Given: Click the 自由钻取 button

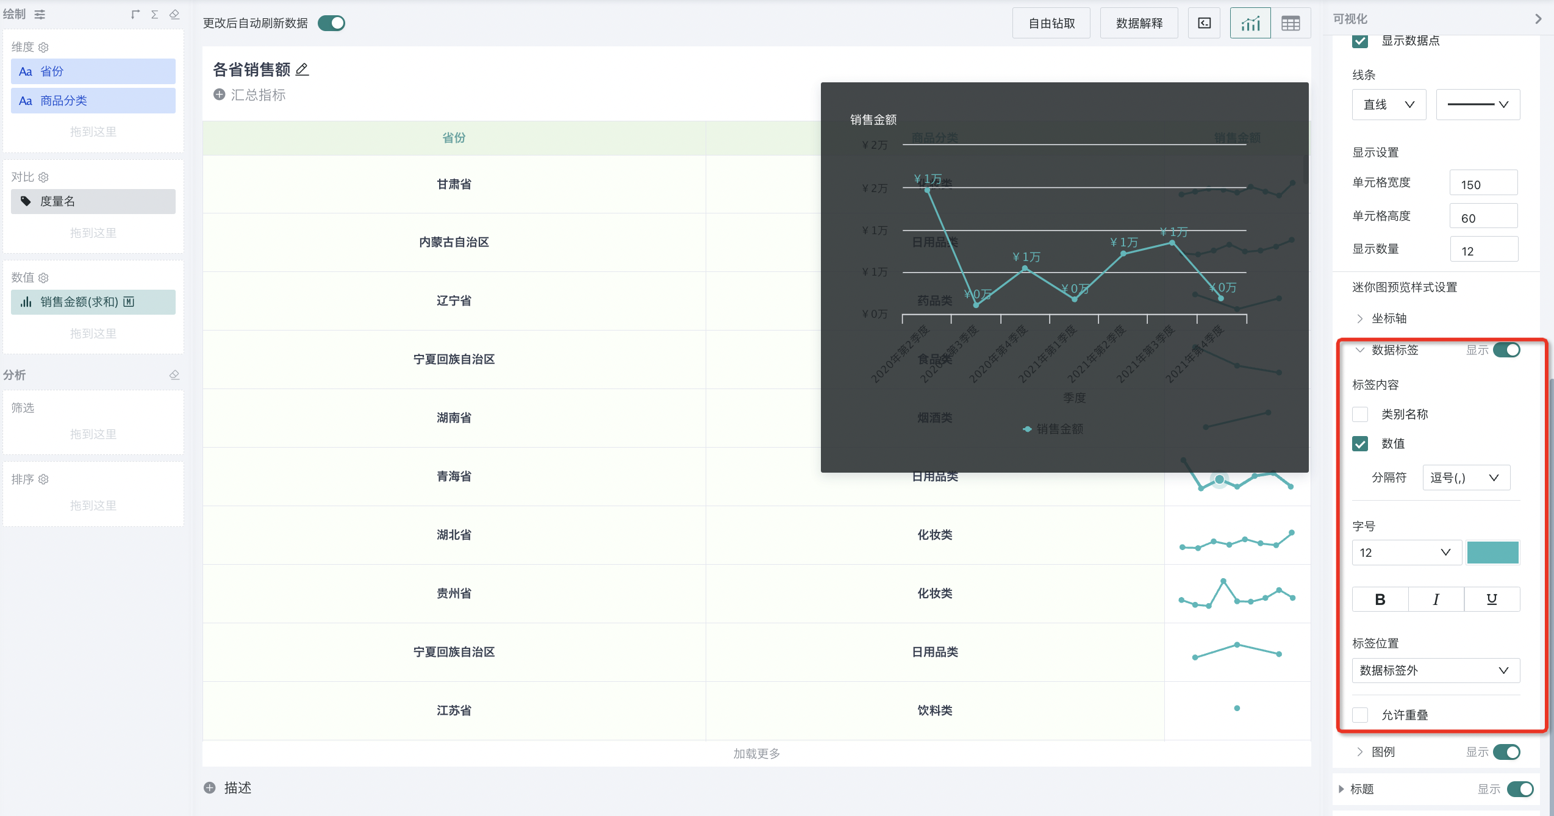Looking at the screenshot, I should tap(1051, 23).
